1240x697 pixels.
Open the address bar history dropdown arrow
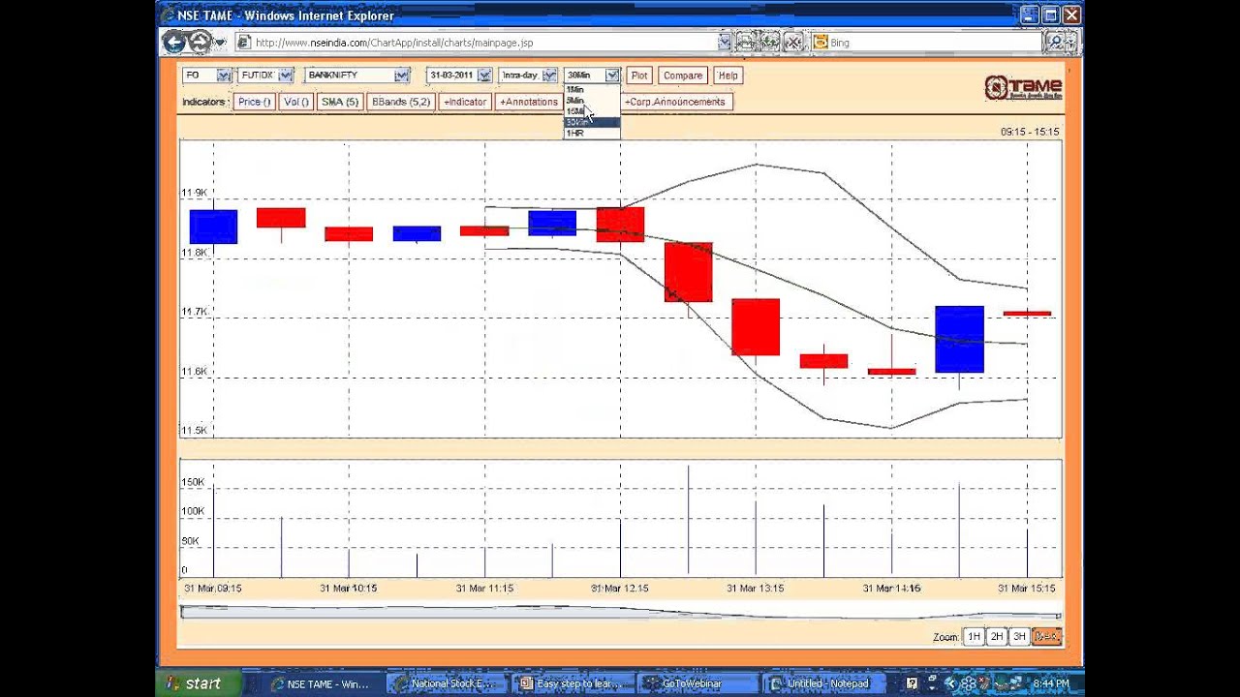click(x=724, y=42)
